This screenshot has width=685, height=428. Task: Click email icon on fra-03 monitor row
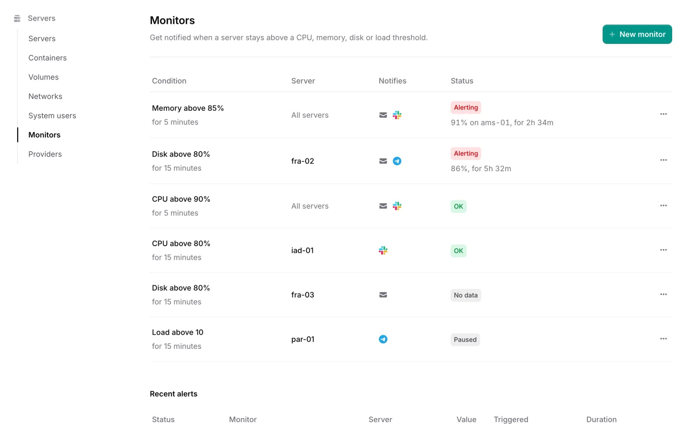point(383,295)
